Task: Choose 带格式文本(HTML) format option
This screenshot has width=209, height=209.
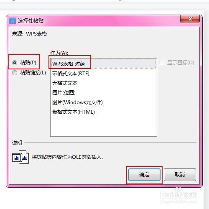Action: click(x=103, y=112)
